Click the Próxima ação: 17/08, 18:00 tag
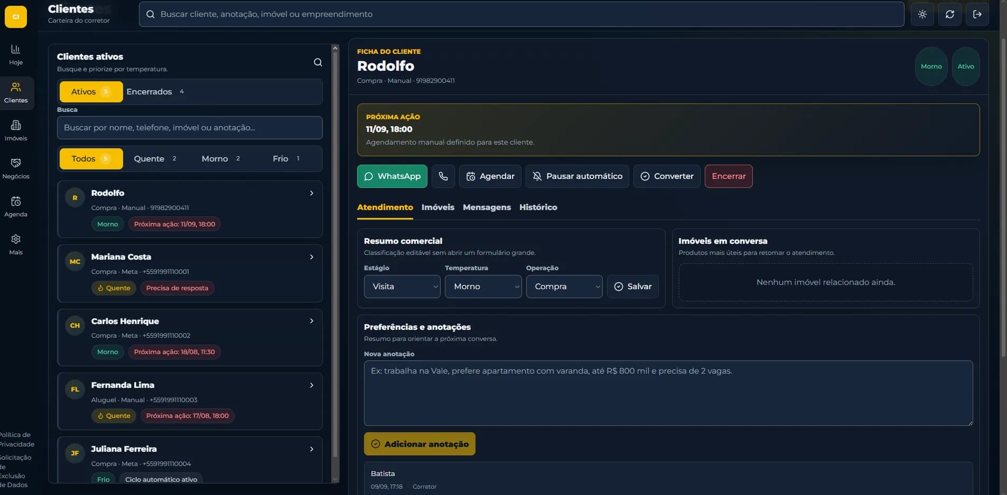The image size is (1007, 495). coord(188,416)
